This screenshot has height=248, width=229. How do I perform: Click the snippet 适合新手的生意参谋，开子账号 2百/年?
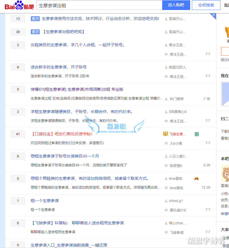point(60,76)
